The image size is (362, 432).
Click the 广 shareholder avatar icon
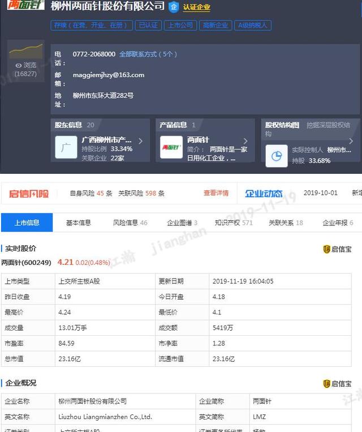[66, 147]
